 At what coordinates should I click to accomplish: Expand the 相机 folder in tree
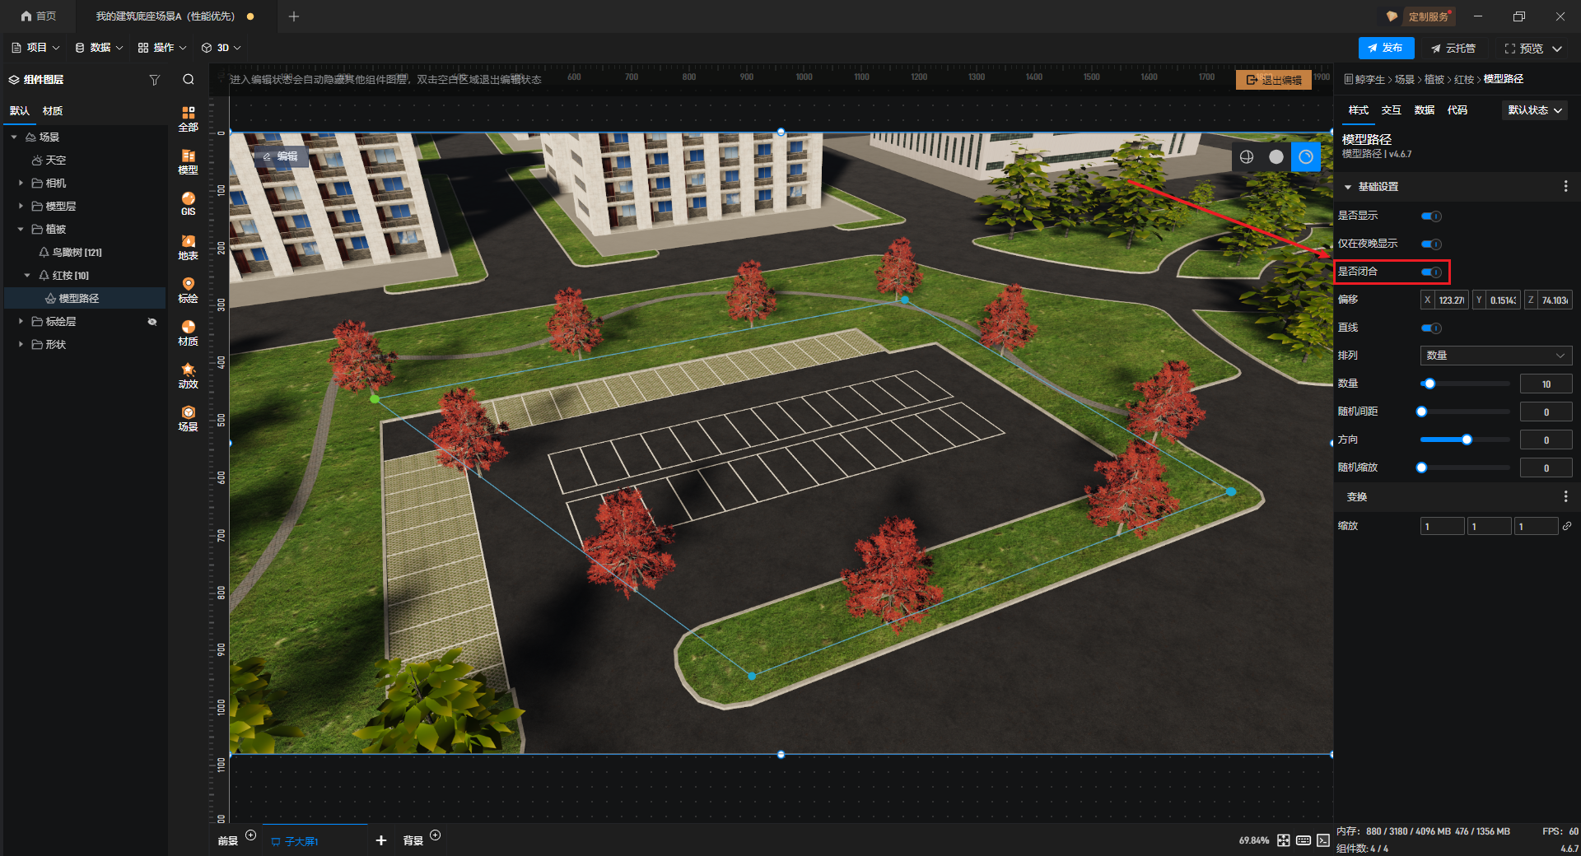[21, 183]
